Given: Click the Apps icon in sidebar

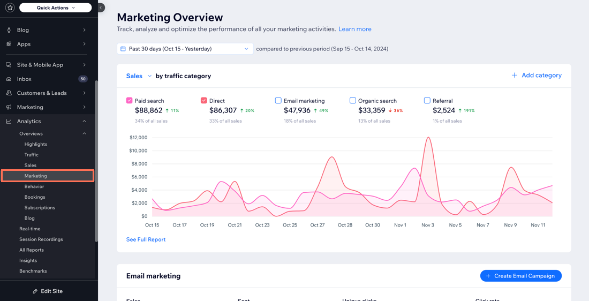Looking at the screenshot, I should click(x=9, y=44).
